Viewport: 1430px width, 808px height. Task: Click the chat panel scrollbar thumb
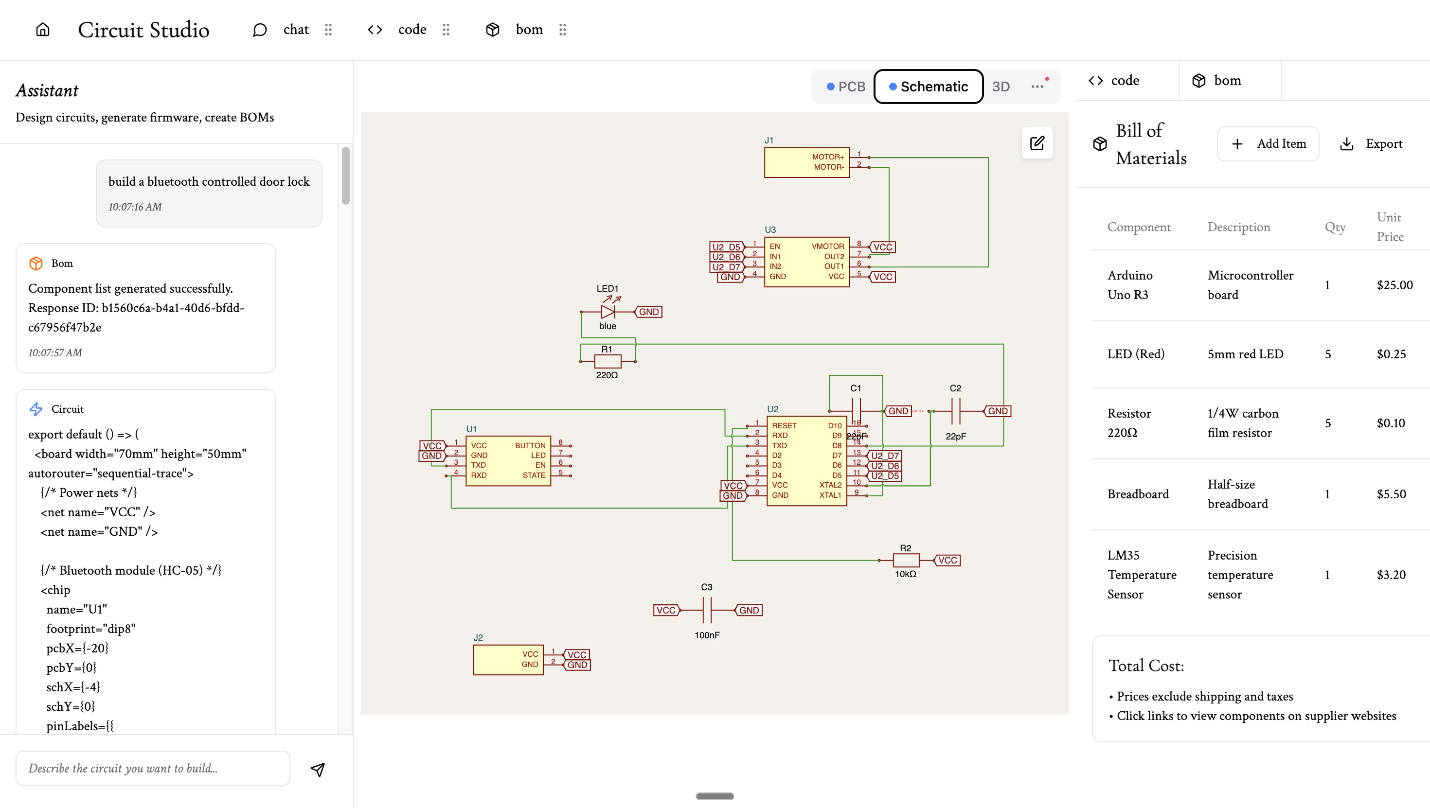(345, 176)
